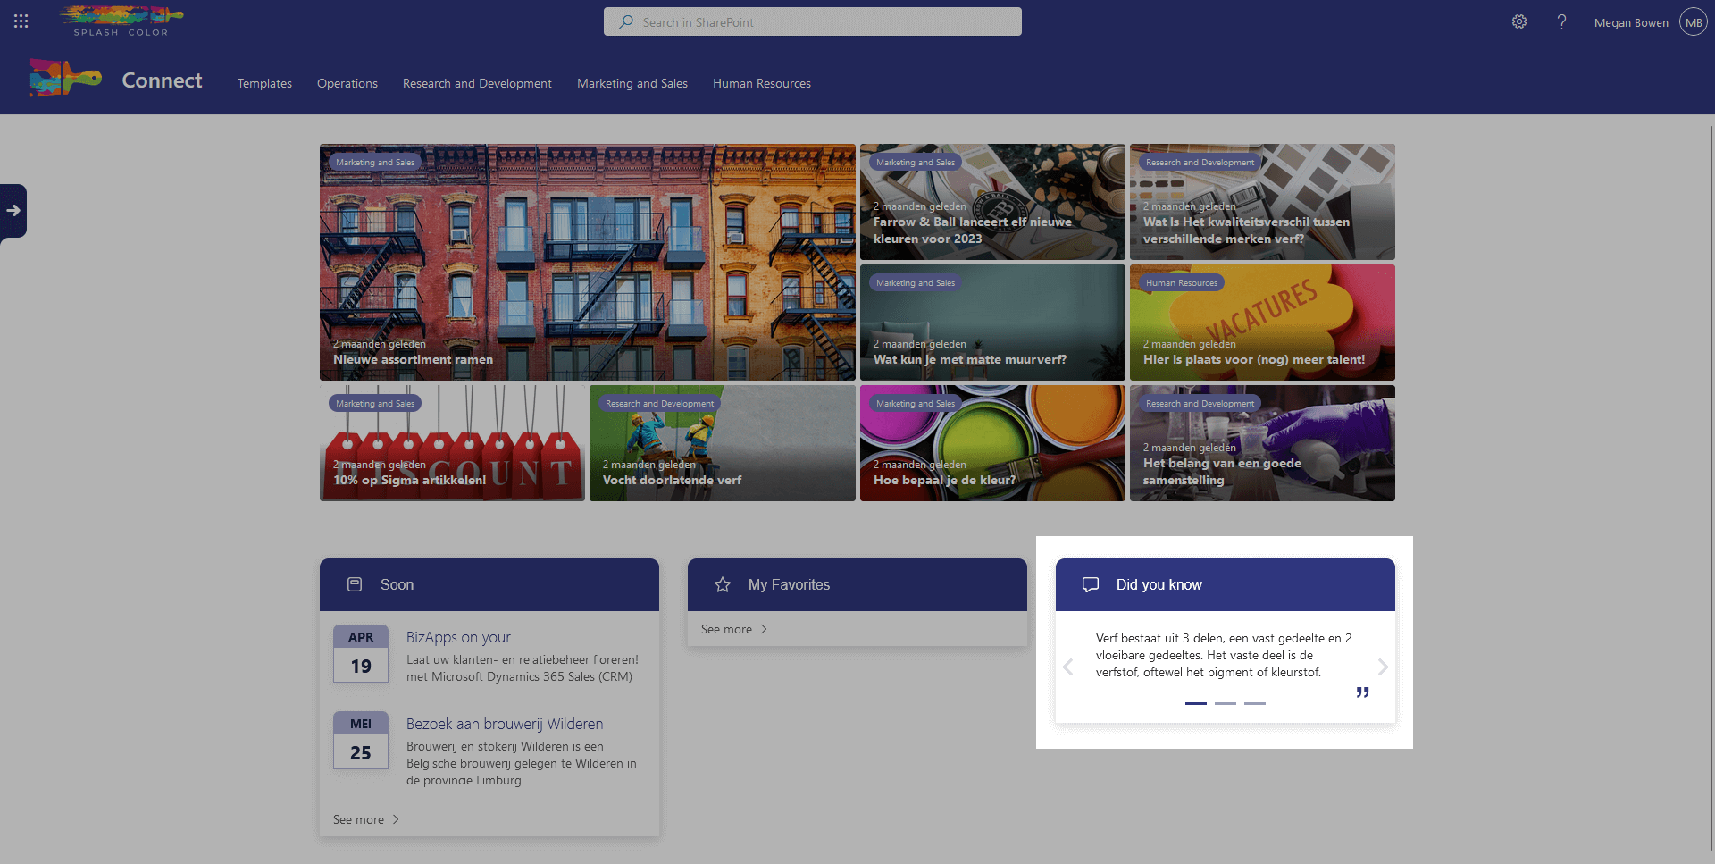Click the My Favorites header title
Viewport: 1715px width, 864px height.
coord(789,584)
